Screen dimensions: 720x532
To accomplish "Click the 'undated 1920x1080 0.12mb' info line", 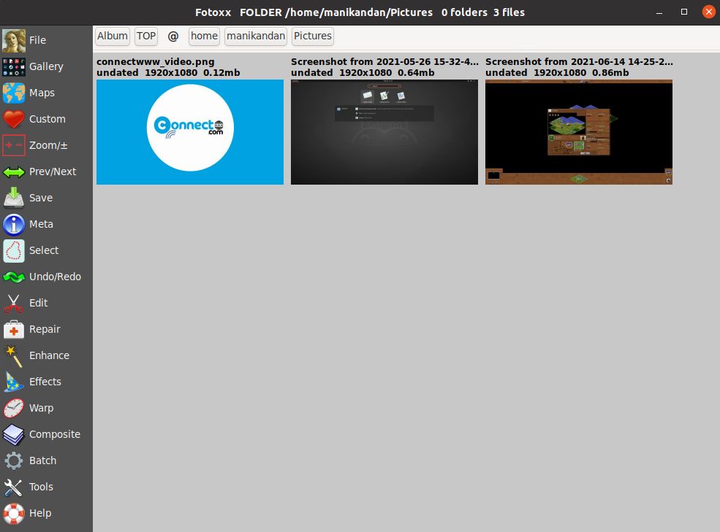I will tap(168, 73).
